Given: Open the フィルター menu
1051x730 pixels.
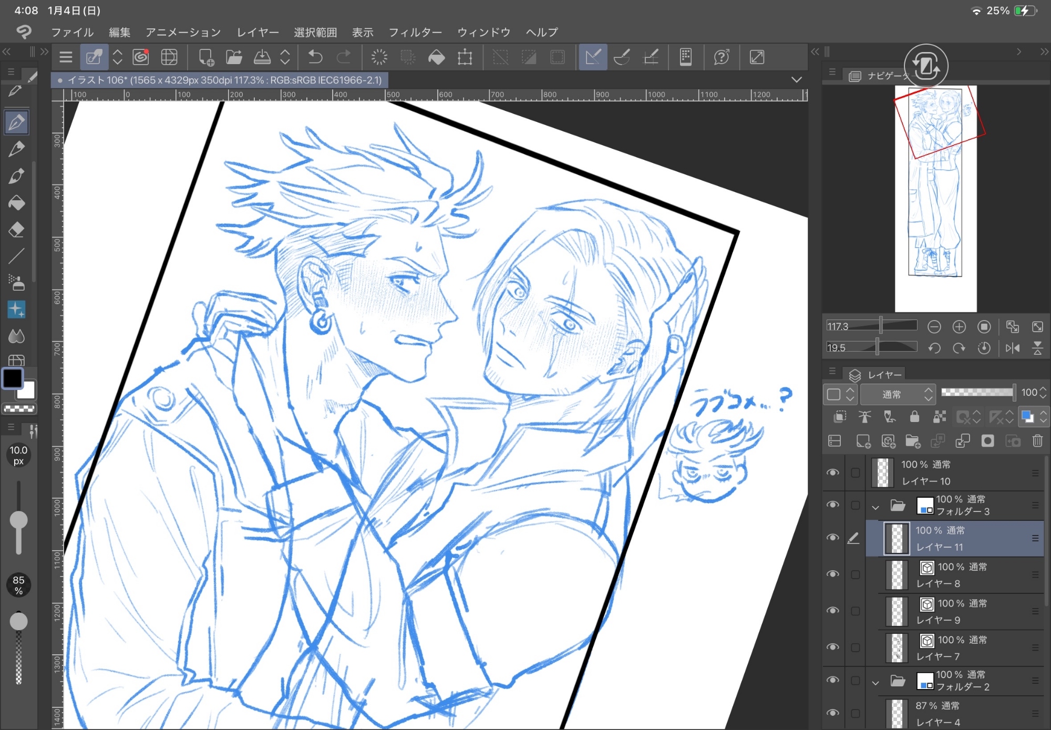Looking at the screenshot, I should (415, 33).
